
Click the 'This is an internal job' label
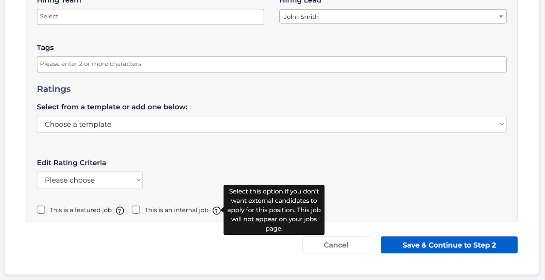tap(176, 210)
